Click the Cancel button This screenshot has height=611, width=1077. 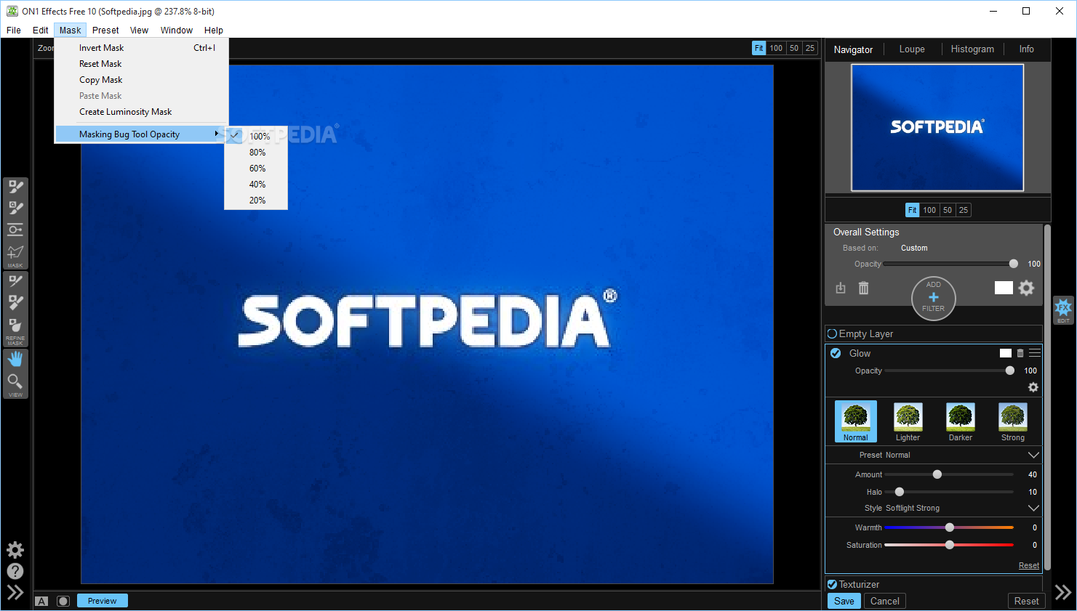click(x=885, y=601)
